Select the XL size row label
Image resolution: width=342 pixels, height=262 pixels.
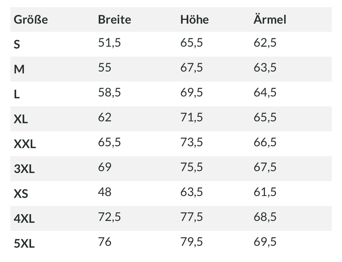pos(21,119)
